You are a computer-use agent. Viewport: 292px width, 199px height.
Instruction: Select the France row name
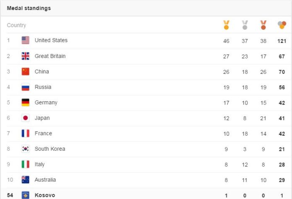click(x=43, y=134)
